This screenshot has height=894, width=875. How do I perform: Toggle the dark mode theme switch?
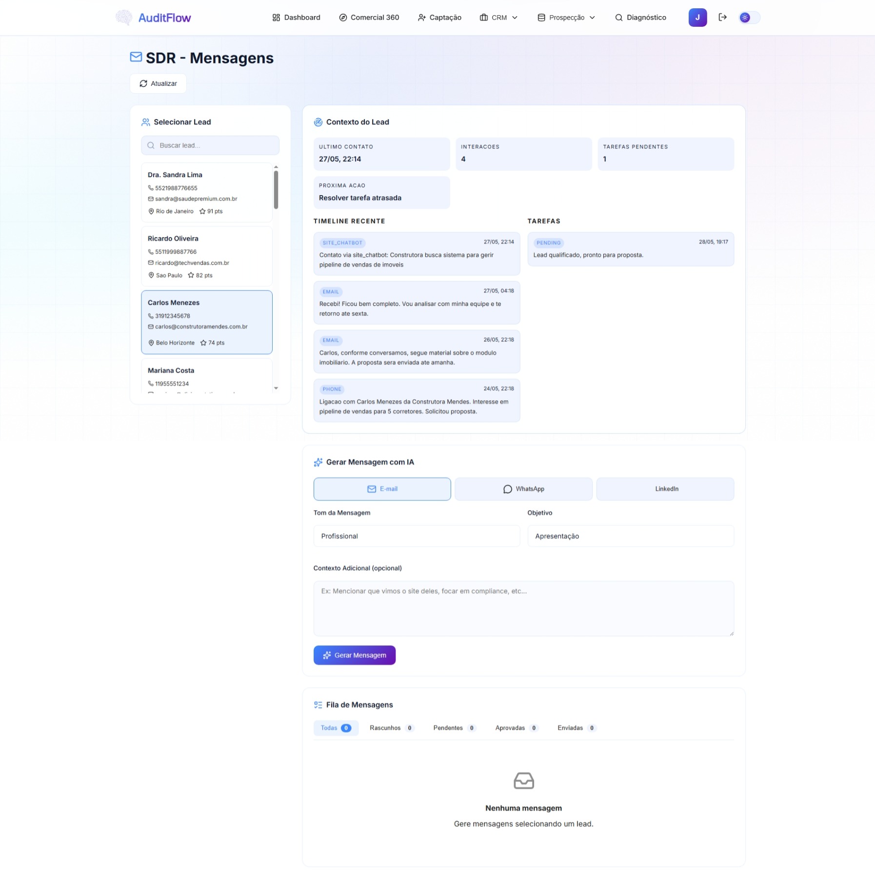pyautogui.click(x=749, y=18)
